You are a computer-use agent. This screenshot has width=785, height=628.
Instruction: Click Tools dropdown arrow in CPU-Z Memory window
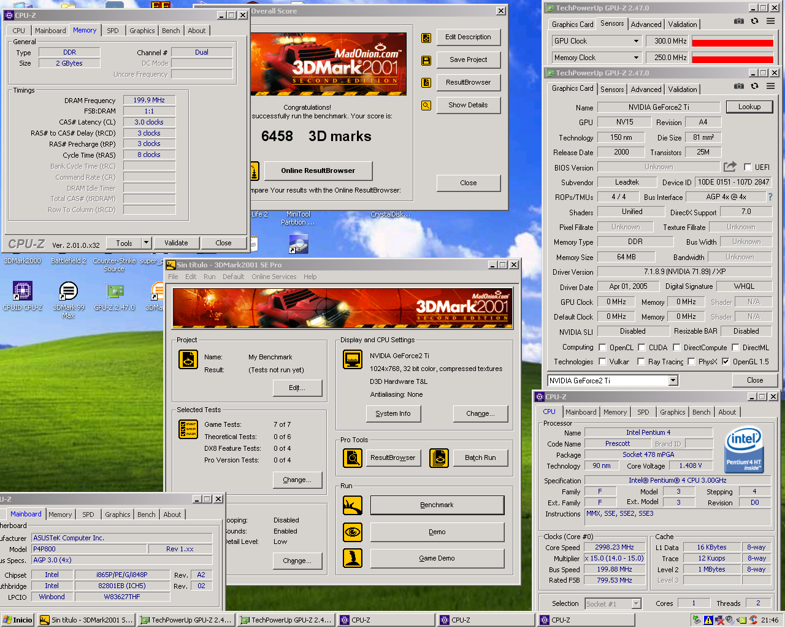[x=146, y=243]
